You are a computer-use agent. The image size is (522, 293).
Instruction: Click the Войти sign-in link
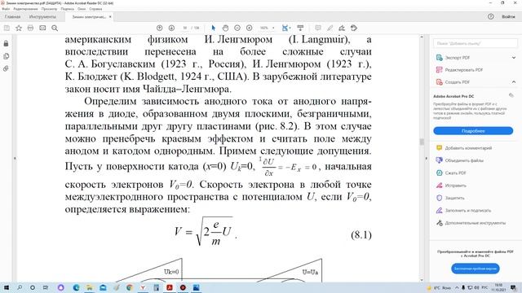[x=508, y=16]
